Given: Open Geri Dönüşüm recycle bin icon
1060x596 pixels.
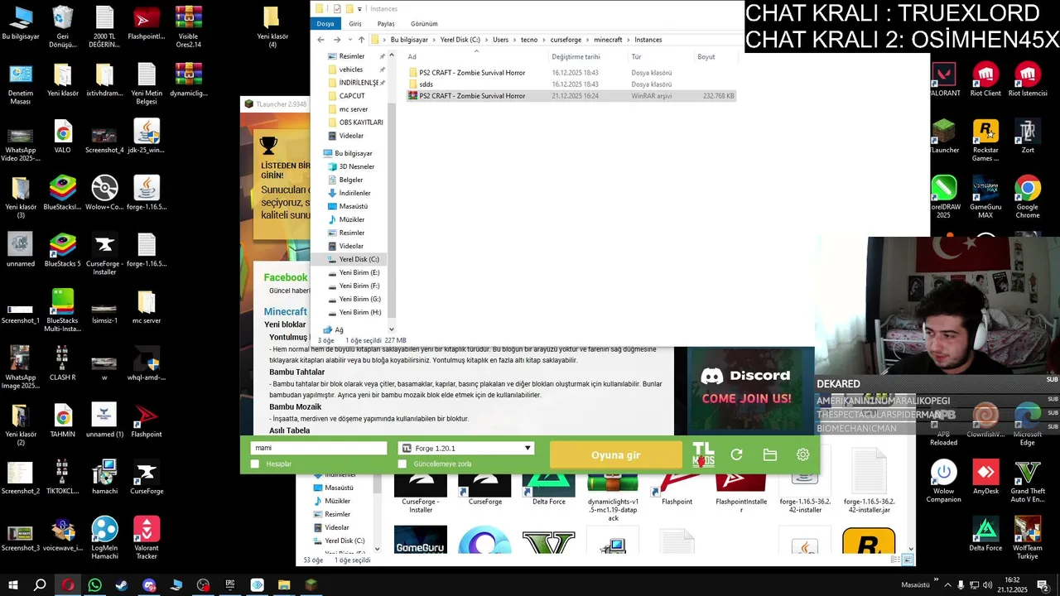Looking at the screenshot, I should (x=62, y=27).
